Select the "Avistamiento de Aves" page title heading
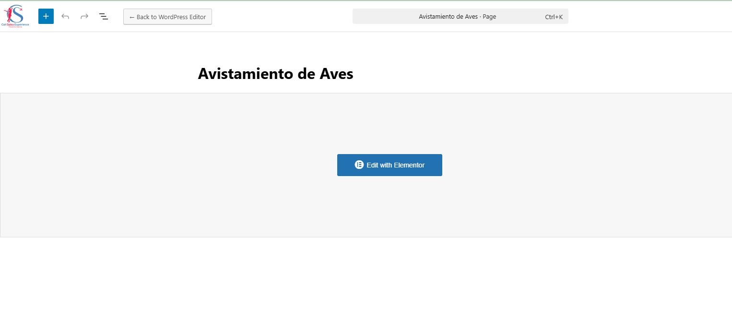The height and width of the screenshot is (334, 732). click(x=275, y=74)
